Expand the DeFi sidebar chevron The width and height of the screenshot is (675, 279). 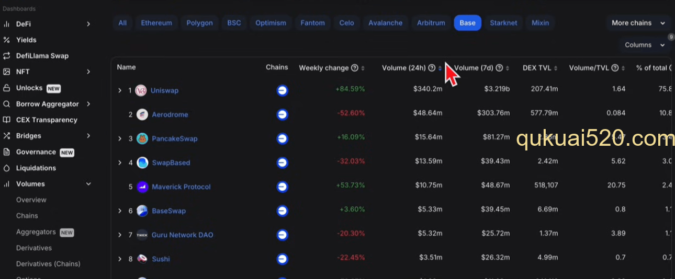pos(88,24)
